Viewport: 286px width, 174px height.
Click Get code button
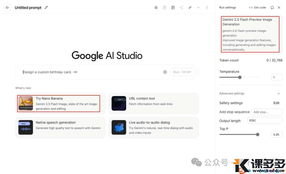[x=257, y=8]
